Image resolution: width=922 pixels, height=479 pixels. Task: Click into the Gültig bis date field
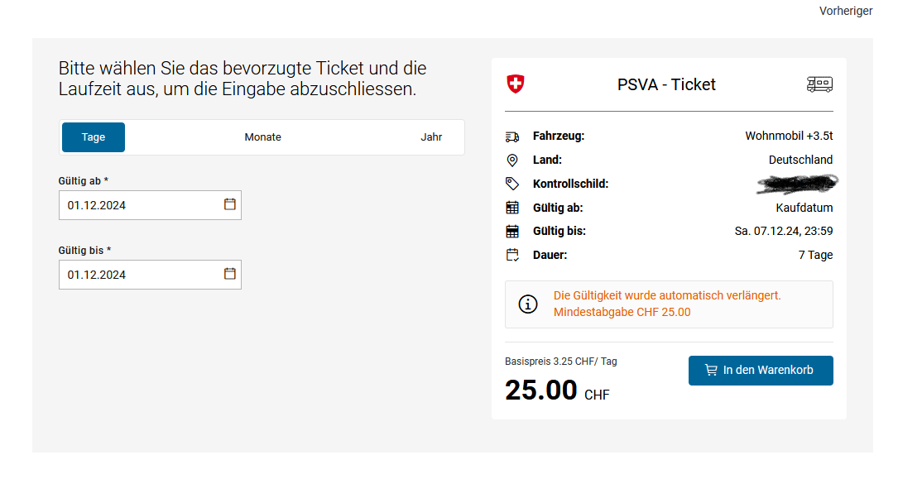pyautogui.click(x=150, y=275)
